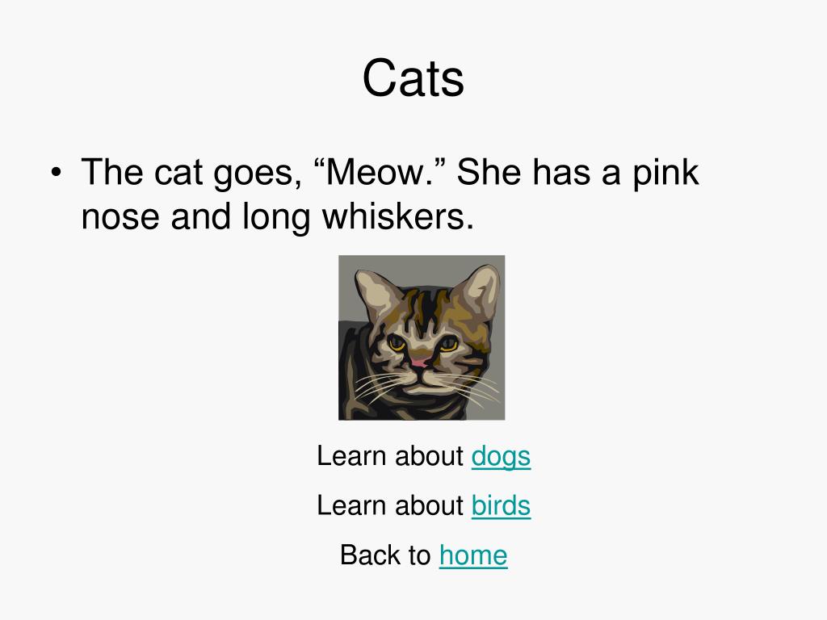This screenshot has height=620, width=827.
Task: Go back via the home link
Action: click(473, 555)
